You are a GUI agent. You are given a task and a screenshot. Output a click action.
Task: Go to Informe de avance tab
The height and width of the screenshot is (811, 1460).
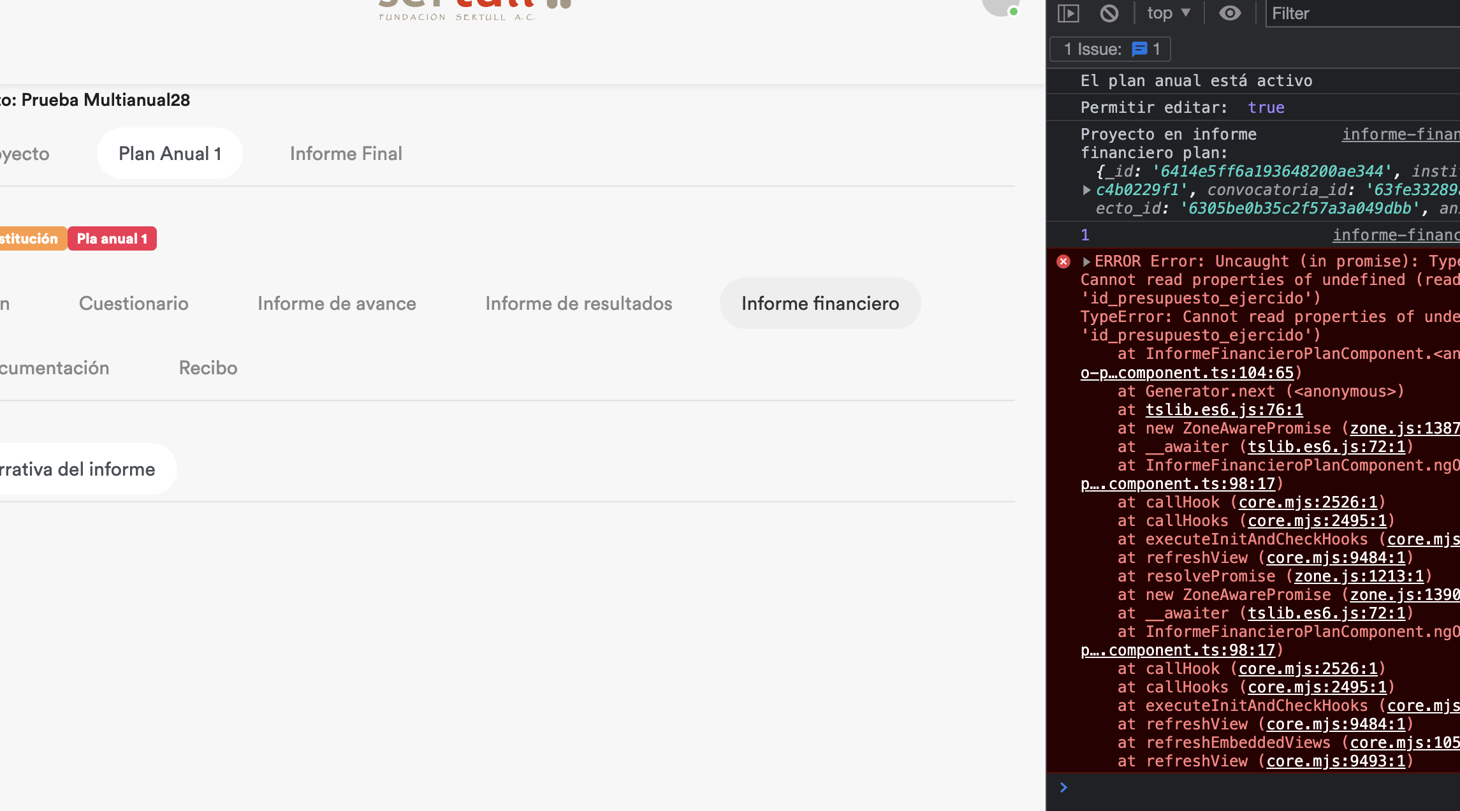(337, 303)
